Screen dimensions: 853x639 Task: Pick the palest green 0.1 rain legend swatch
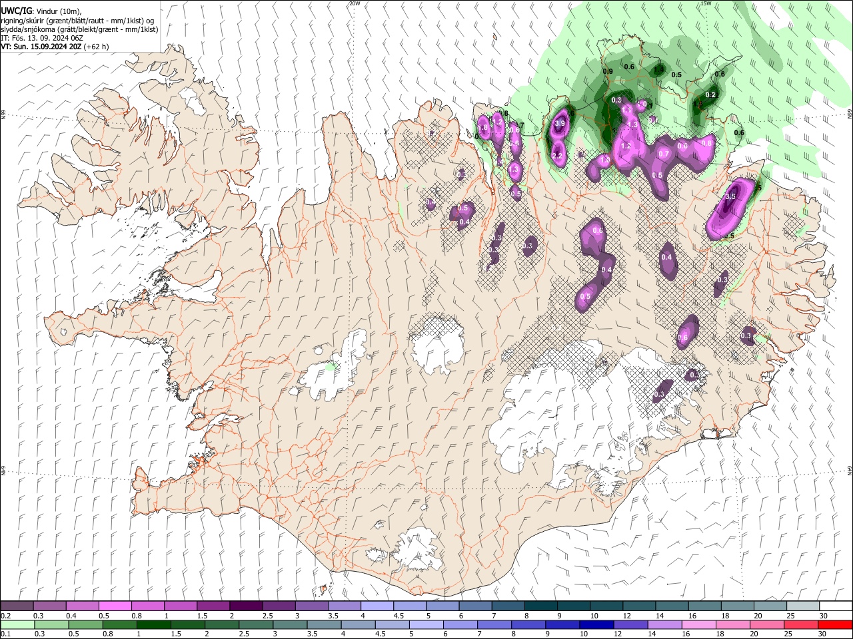point(17,625)
